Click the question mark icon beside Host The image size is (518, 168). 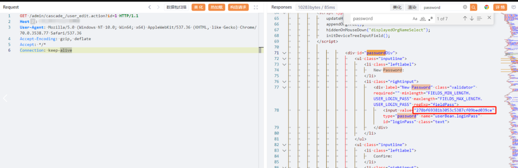tap(32, 22)
